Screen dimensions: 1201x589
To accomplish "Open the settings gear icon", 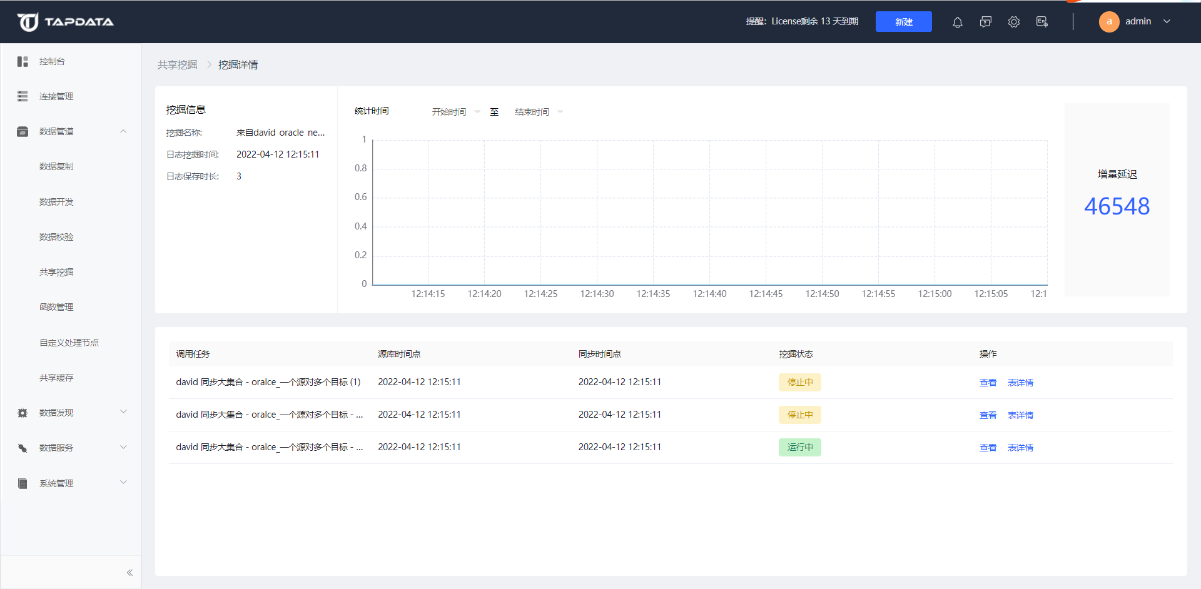I will tap(1013, 23).
